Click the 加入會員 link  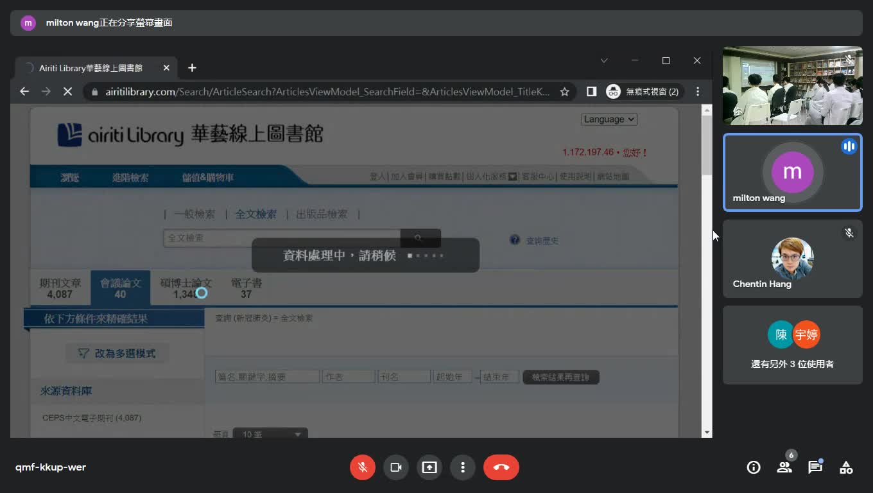[407, 176]
